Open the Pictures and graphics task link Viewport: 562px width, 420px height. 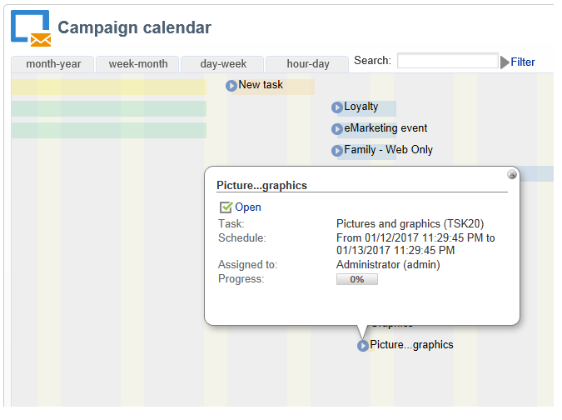[248, 207]
